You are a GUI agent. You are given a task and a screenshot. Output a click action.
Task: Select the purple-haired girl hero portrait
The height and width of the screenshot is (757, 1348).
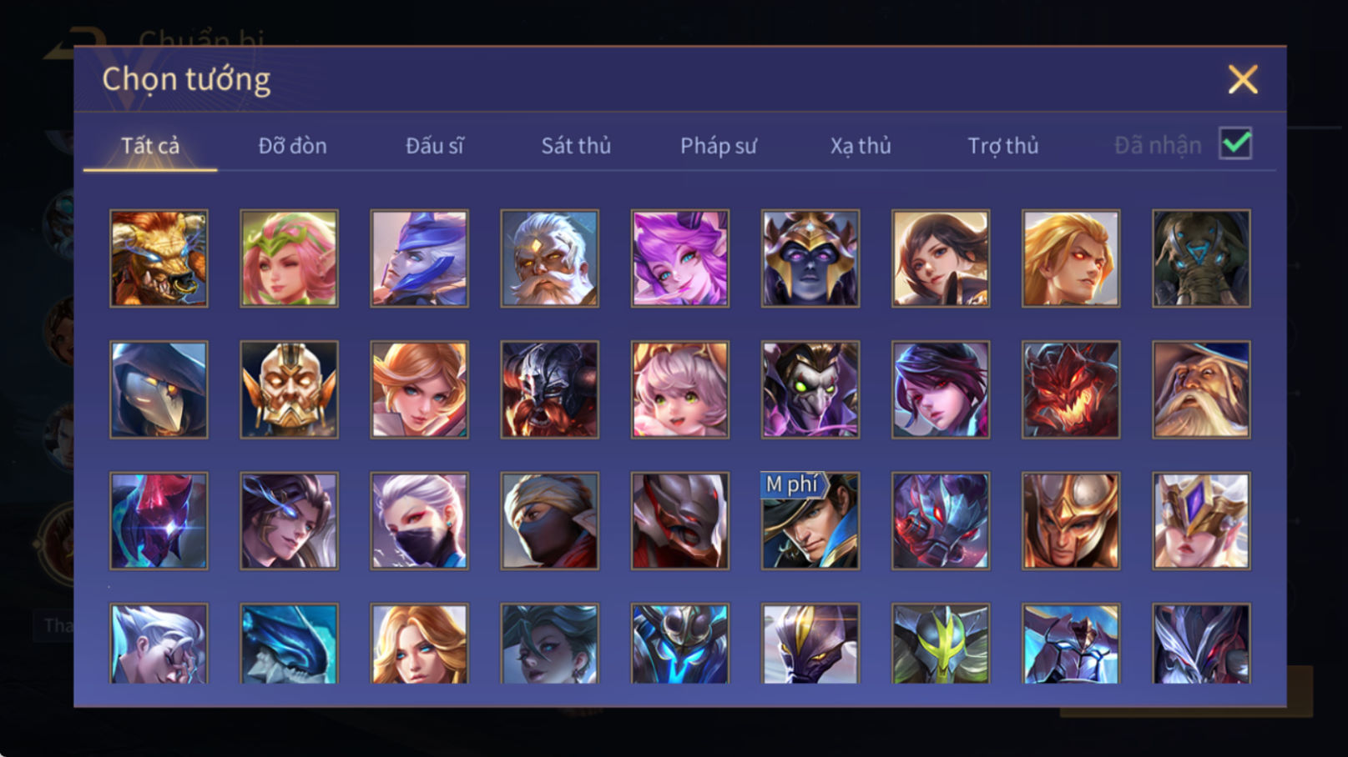tap(679, 258)
